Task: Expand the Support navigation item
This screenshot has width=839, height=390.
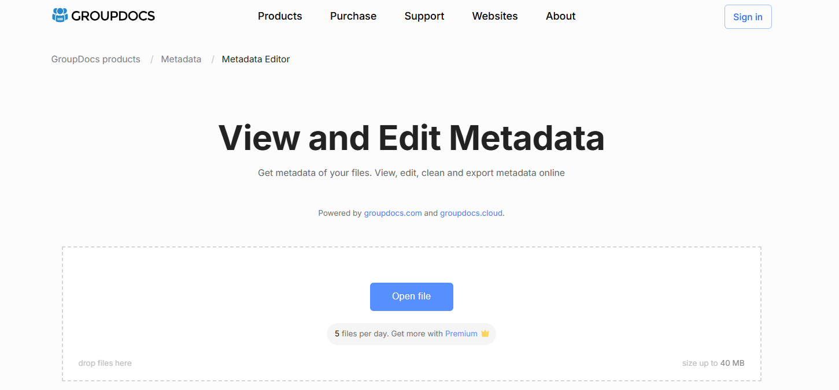Action: point(424,16)
